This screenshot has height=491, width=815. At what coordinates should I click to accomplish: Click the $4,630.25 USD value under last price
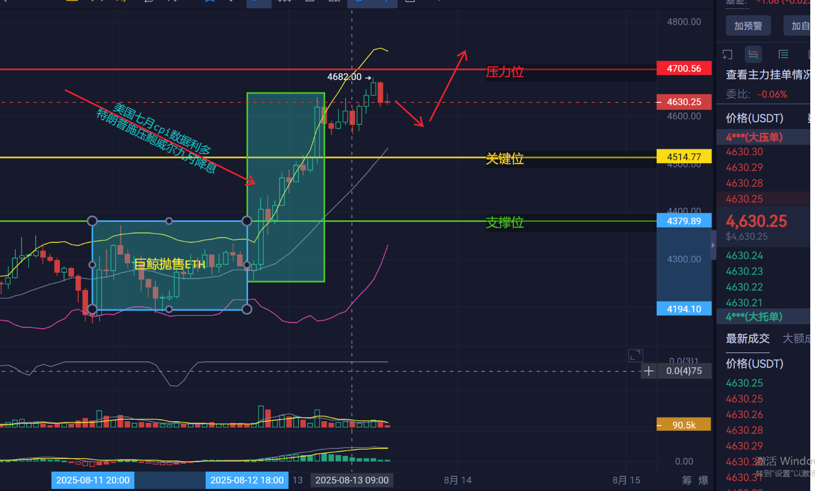click(747, 237)
